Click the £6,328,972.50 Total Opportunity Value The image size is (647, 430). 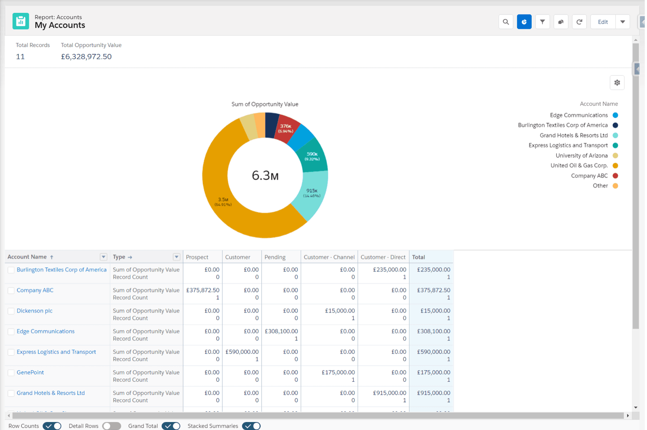[x=86, y=57]
